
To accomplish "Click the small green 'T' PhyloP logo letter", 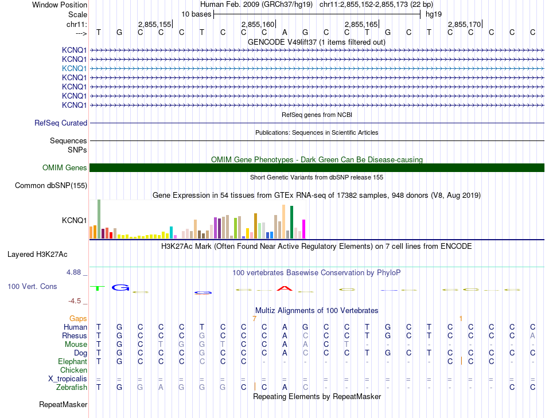I will 98,288.
